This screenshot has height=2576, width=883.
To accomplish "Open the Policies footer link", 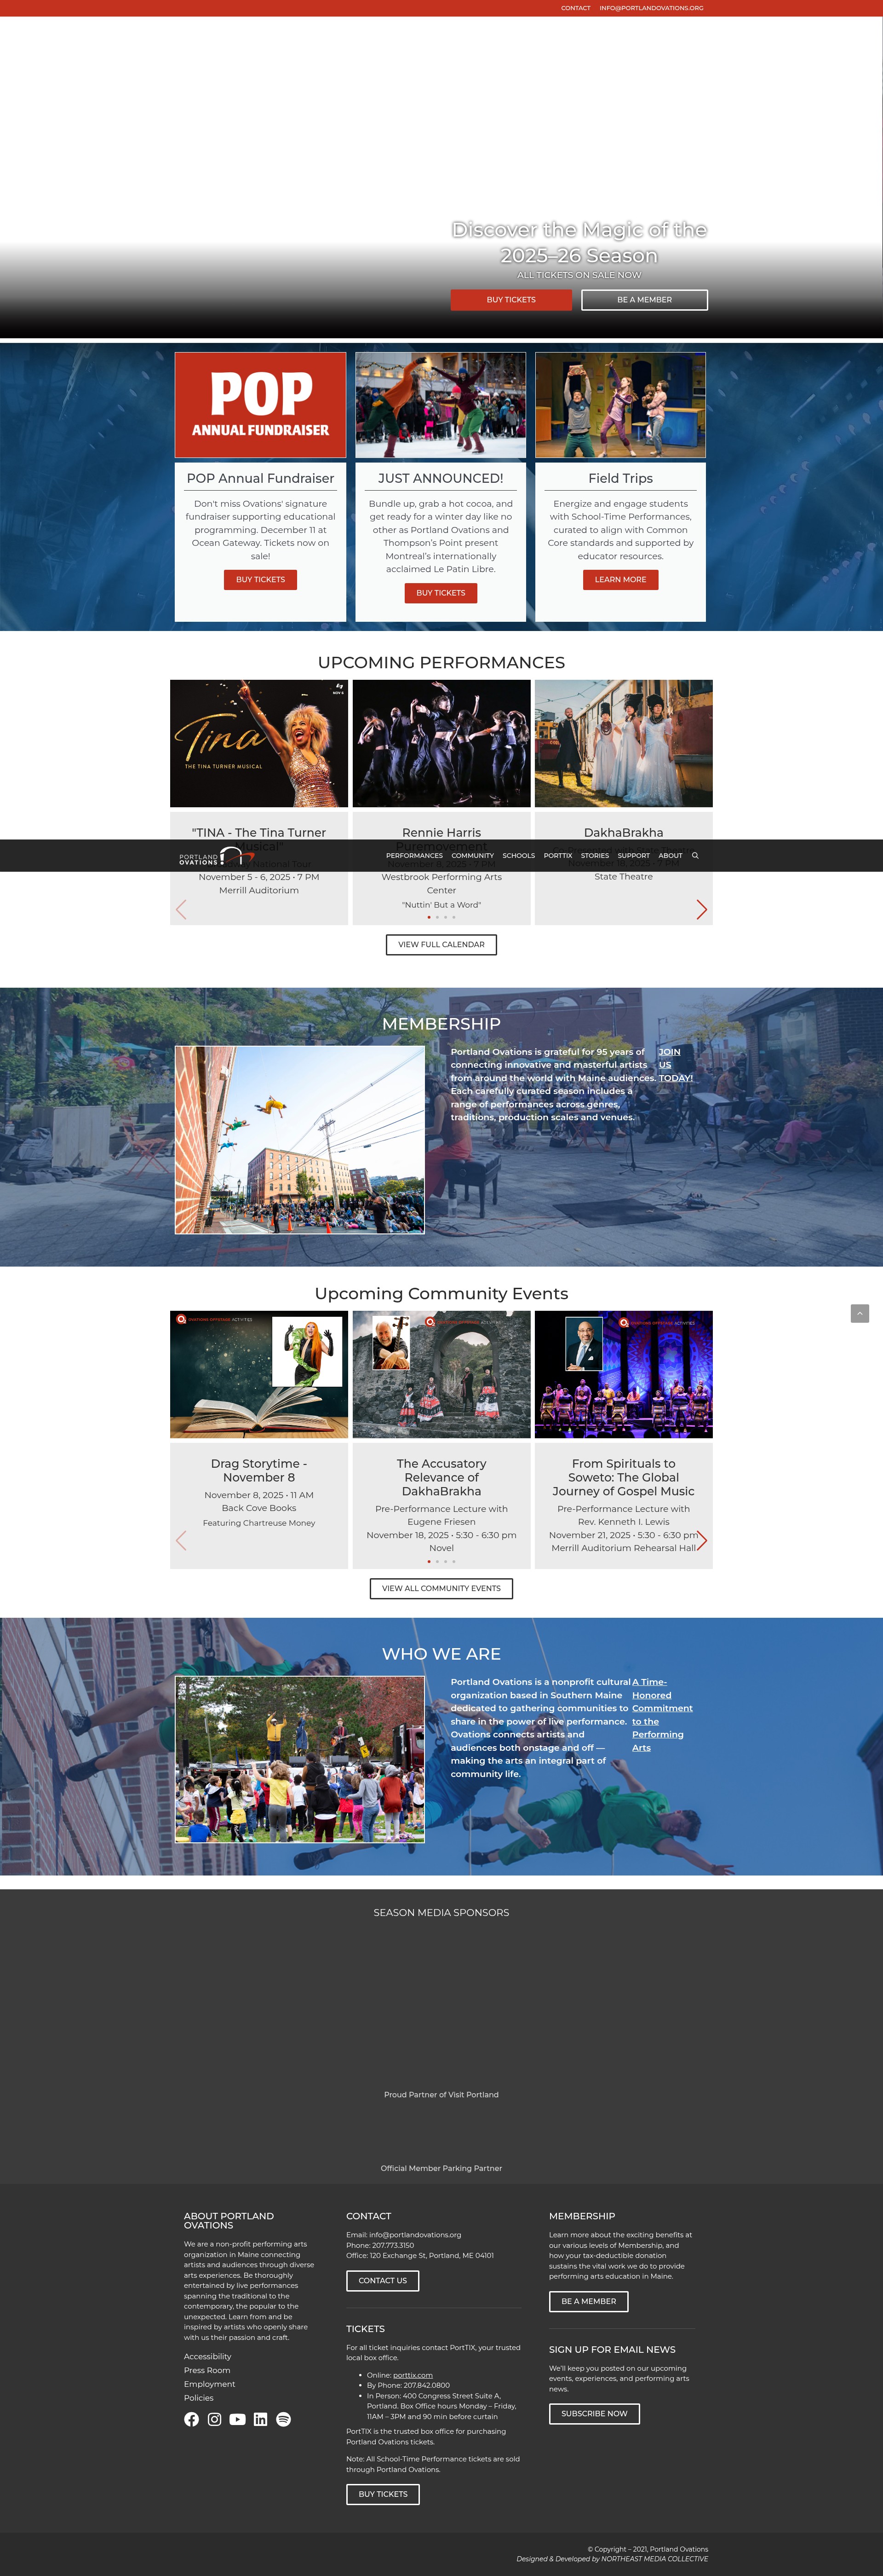I will point(199,2397).
